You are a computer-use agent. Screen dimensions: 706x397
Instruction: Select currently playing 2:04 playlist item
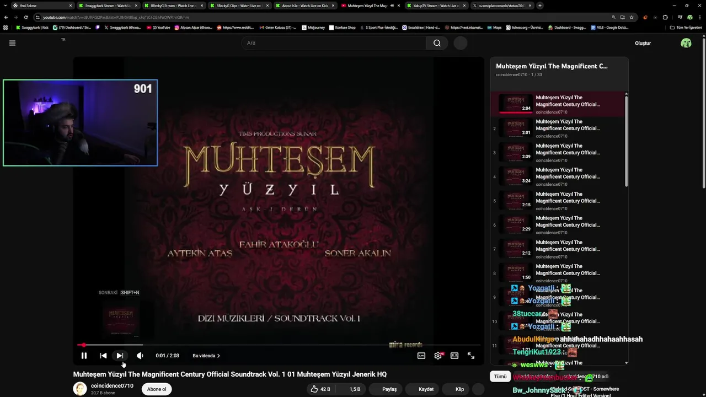point(558,104)
